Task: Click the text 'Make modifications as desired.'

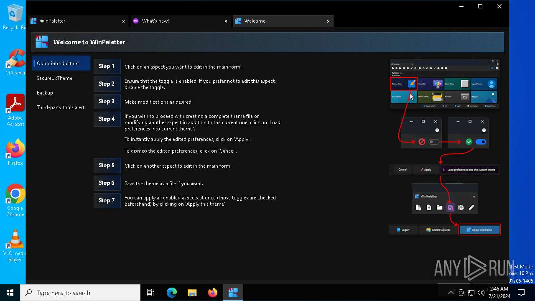Action: [158, 102]
